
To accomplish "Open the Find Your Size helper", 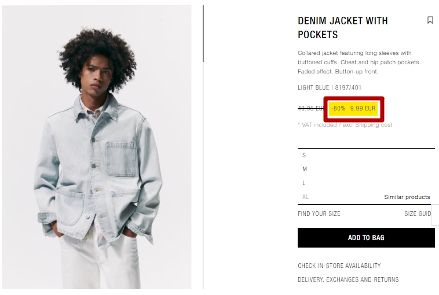I will point(319,213).
